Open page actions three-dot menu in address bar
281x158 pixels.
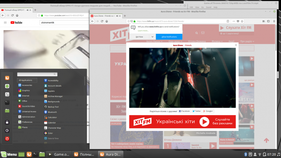[x=234, y=21]
